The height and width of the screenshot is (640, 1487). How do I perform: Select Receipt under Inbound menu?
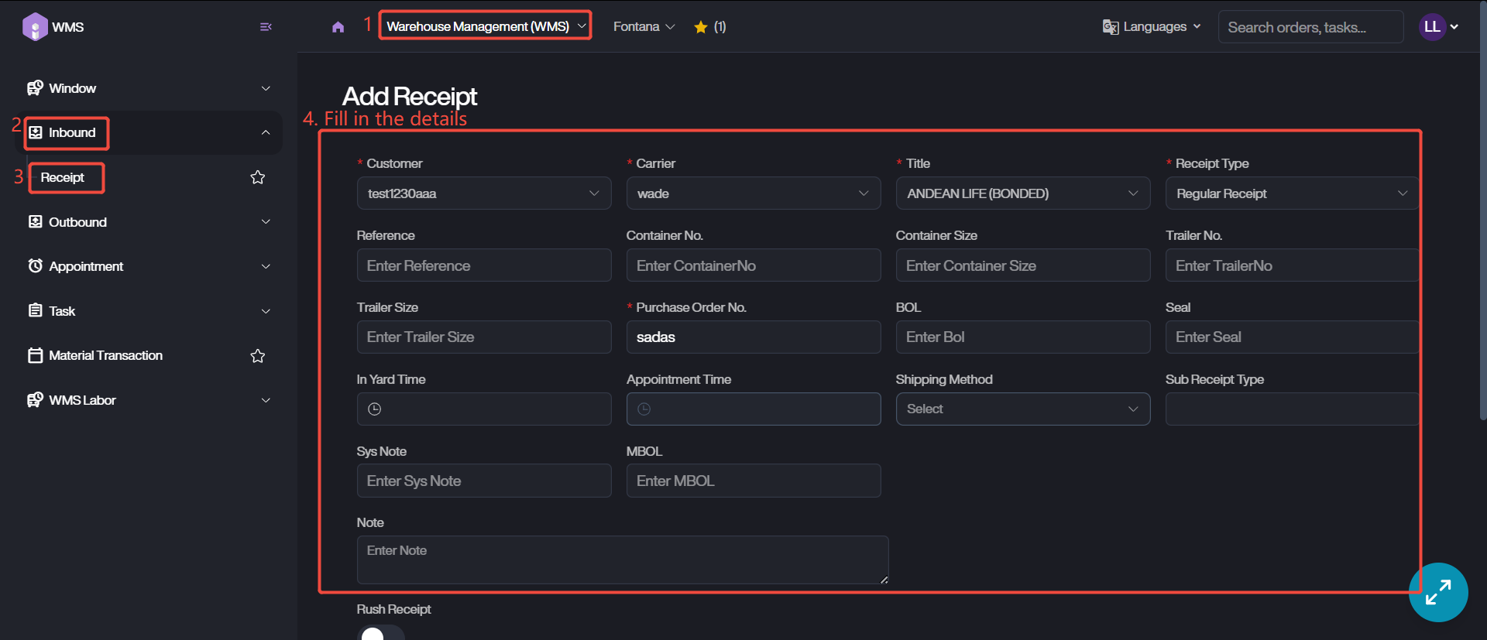(63, 178)
